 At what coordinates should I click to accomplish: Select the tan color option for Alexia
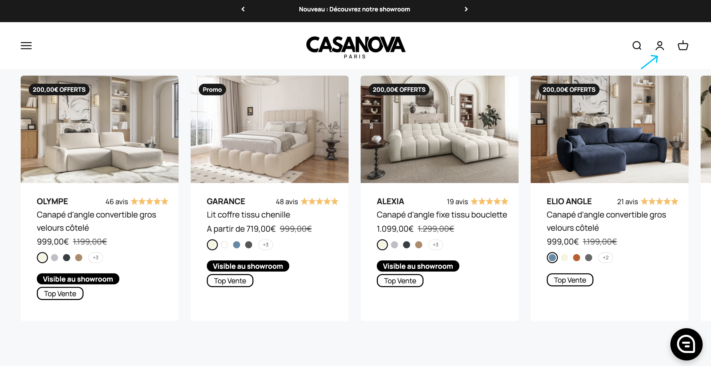click(418, 245)
